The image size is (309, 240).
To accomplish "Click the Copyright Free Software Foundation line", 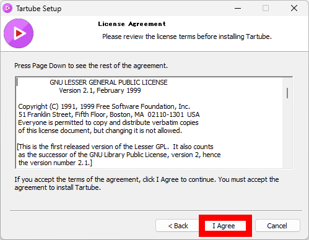I will pos(104,106).
